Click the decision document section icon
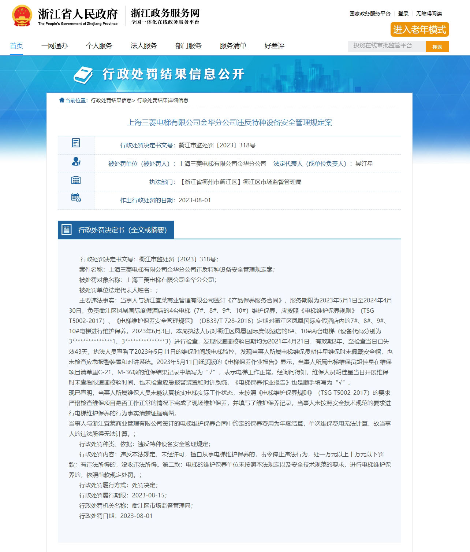The width and height of the screenshot is (470, 552). tap(67, 230)
